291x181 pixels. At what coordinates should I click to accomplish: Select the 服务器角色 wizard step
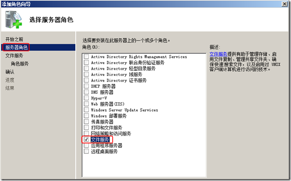[x=16, y=47]
